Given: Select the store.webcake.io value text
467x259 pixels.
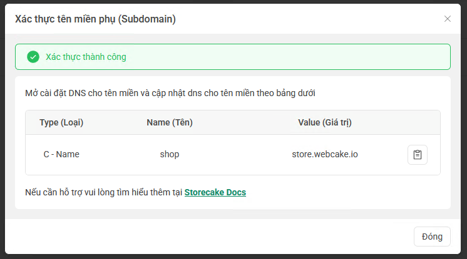Looking at the screenshot, I should coord(325,154).
